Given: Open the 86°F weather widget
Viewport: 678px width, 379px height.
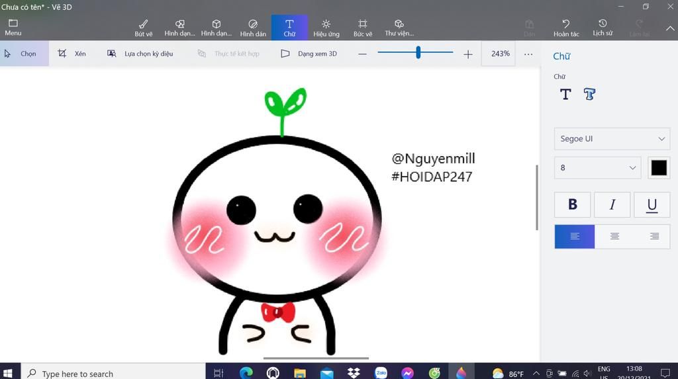Looking at the screenshot, I should pos(508,374).
